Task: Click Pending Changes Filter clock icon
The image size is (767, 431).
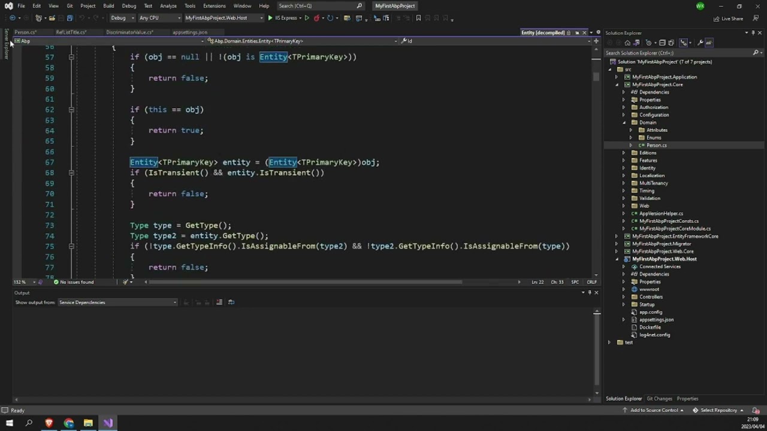Action: point(648,43)
